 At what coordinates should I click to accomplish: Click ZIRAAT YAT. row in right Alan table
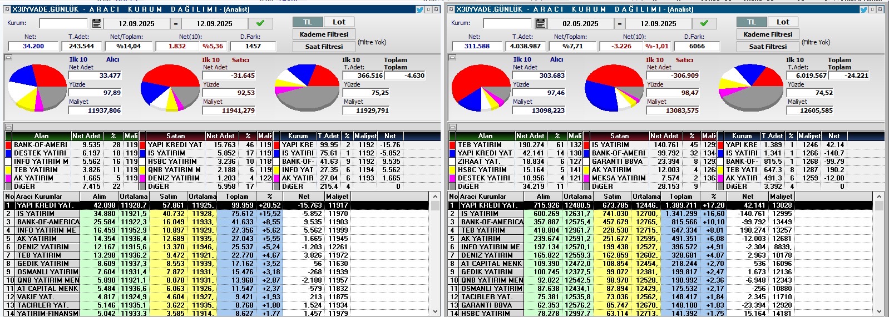point(515,162)
